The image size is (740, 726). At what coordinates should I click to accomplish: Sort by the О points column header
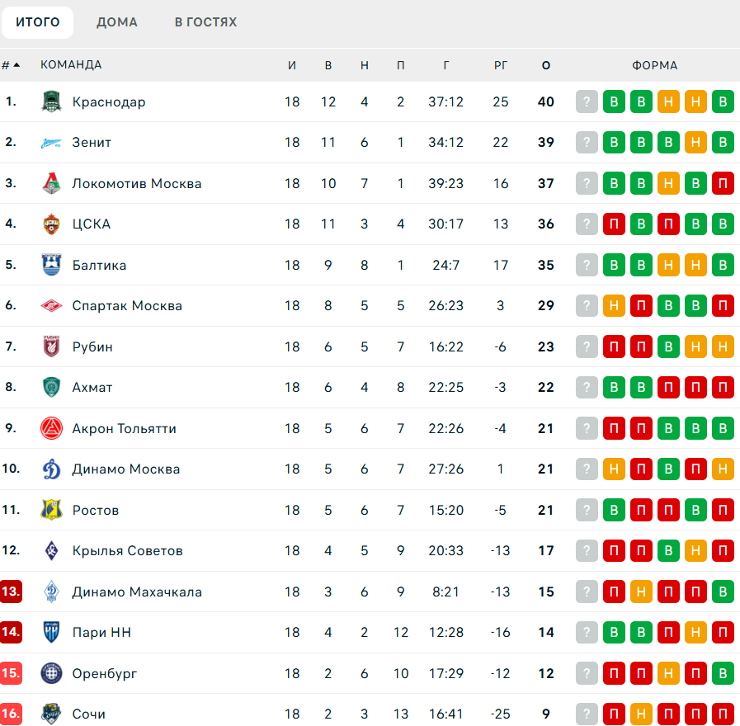(x=546, y=65)
